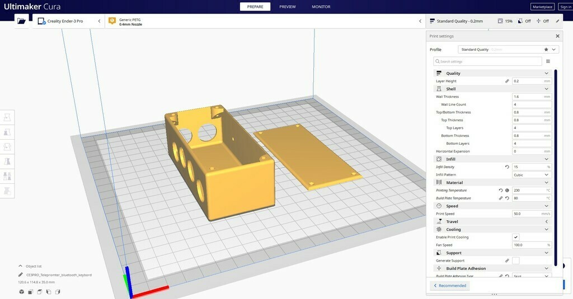Disable the Enable Print Cooling checkbox
The image size is (573, 299).
[x=516, y=238]
